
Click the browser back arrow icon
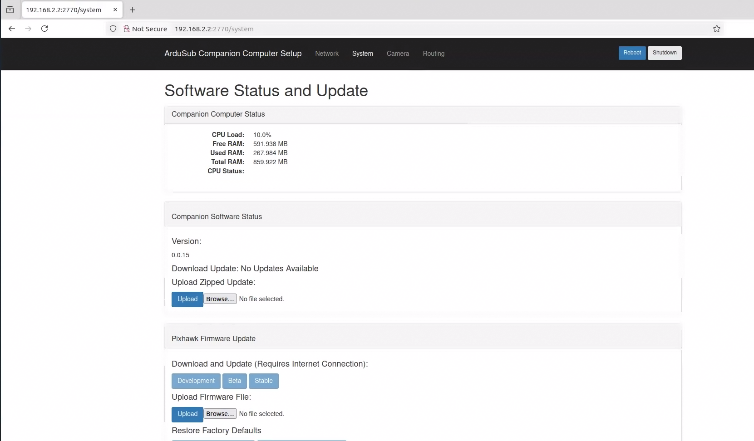(12, 29)
